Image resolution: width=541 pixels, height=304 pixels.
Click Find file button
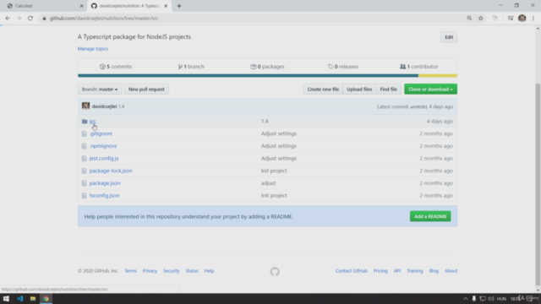[x=389, y=90]
